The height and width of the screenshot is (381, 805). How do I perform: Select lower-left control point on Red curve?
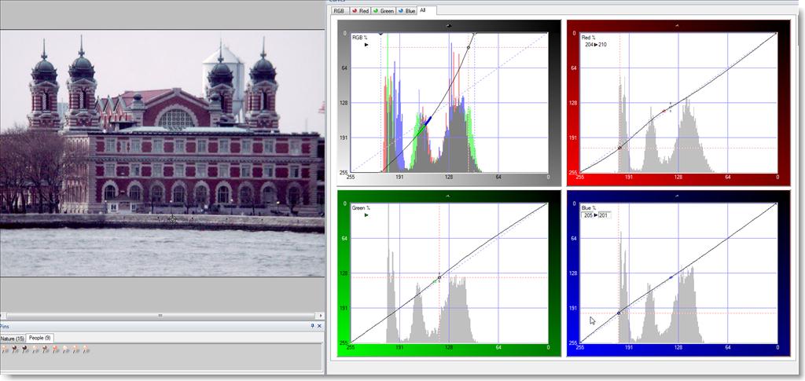click(x=619, y=148)
